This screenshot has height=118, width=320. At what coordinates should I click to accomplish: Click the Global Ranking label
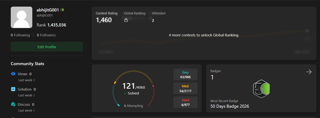(135, 13)
